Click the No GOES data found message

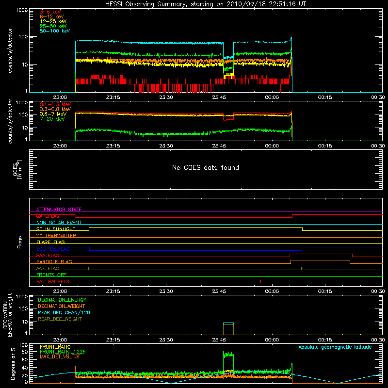pos(206,167)
